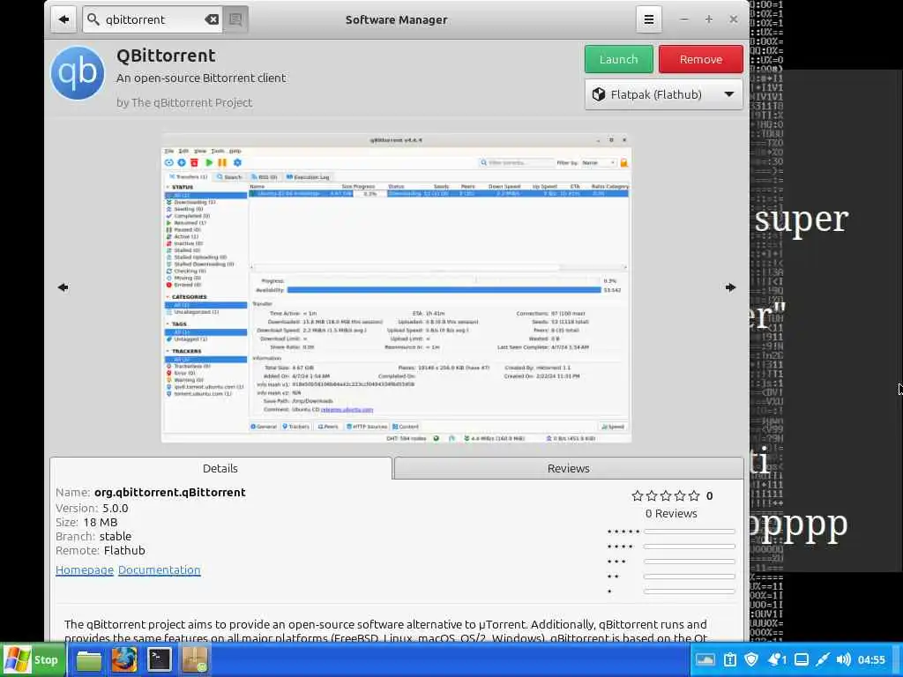
Task: Click the volume speaker tray icon
Action: [843, 659]
